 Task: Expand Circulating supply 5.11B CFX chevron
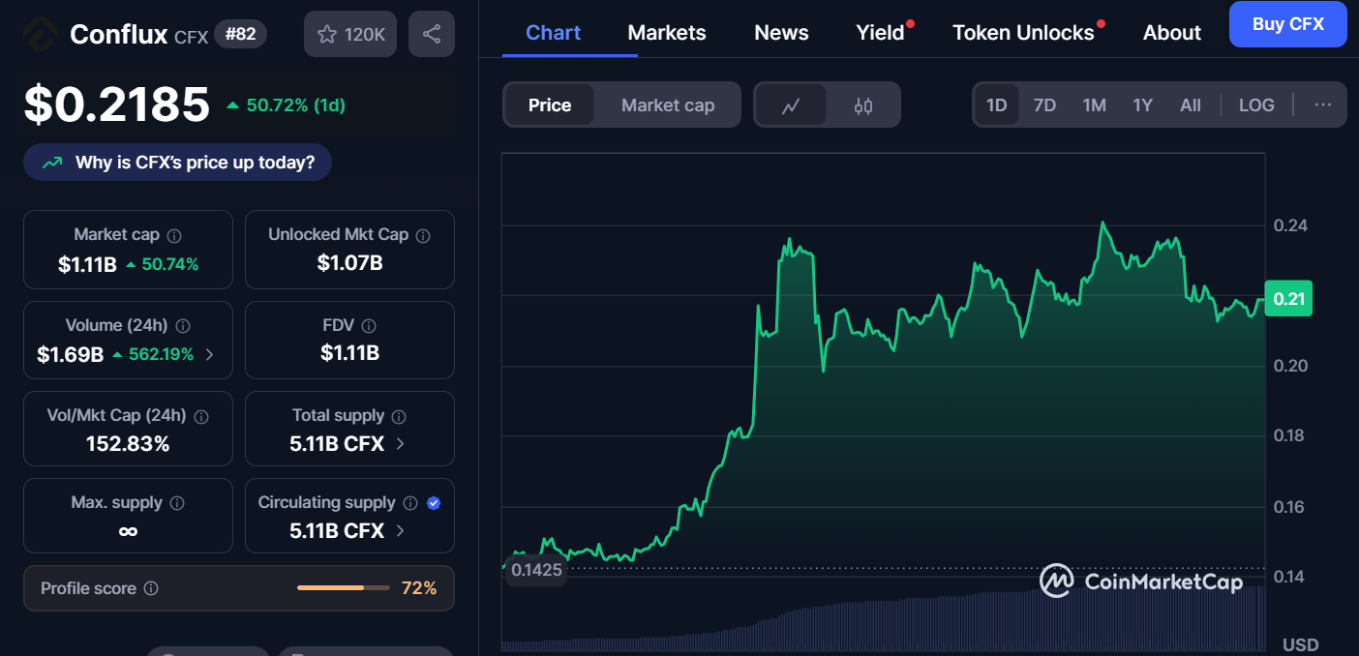click(x=401, y=531)
